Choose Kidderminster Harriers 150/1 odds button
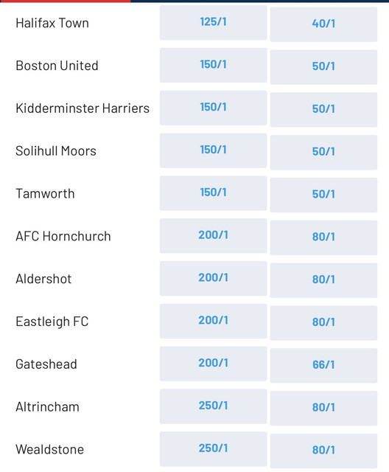This screenshot has width=389, height=472. (213, 108)
